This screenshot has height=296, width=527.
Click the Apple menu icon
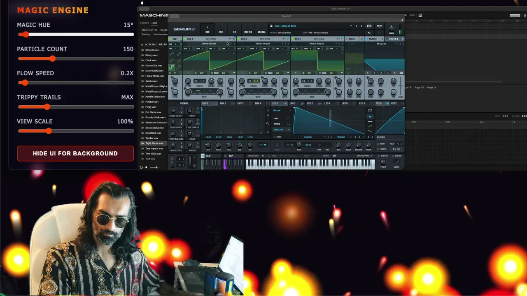pos(142,3)
